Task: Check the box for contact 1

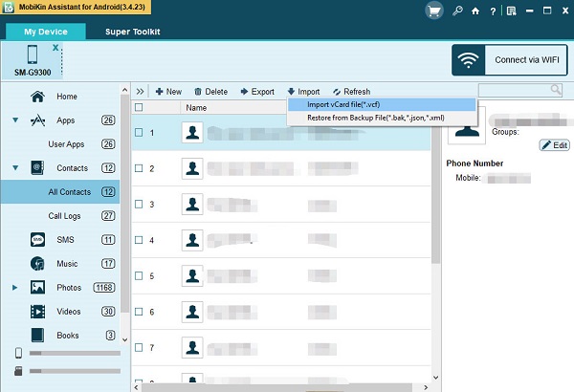Action: click(139, 133)
